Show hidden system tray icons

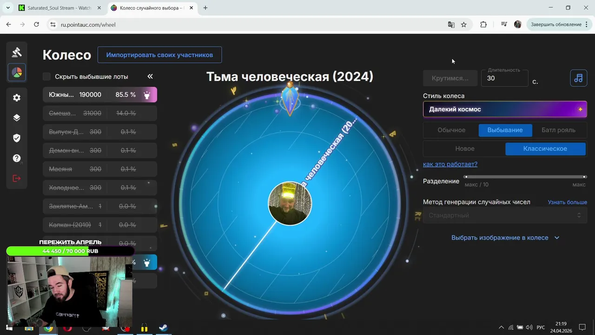501,328
